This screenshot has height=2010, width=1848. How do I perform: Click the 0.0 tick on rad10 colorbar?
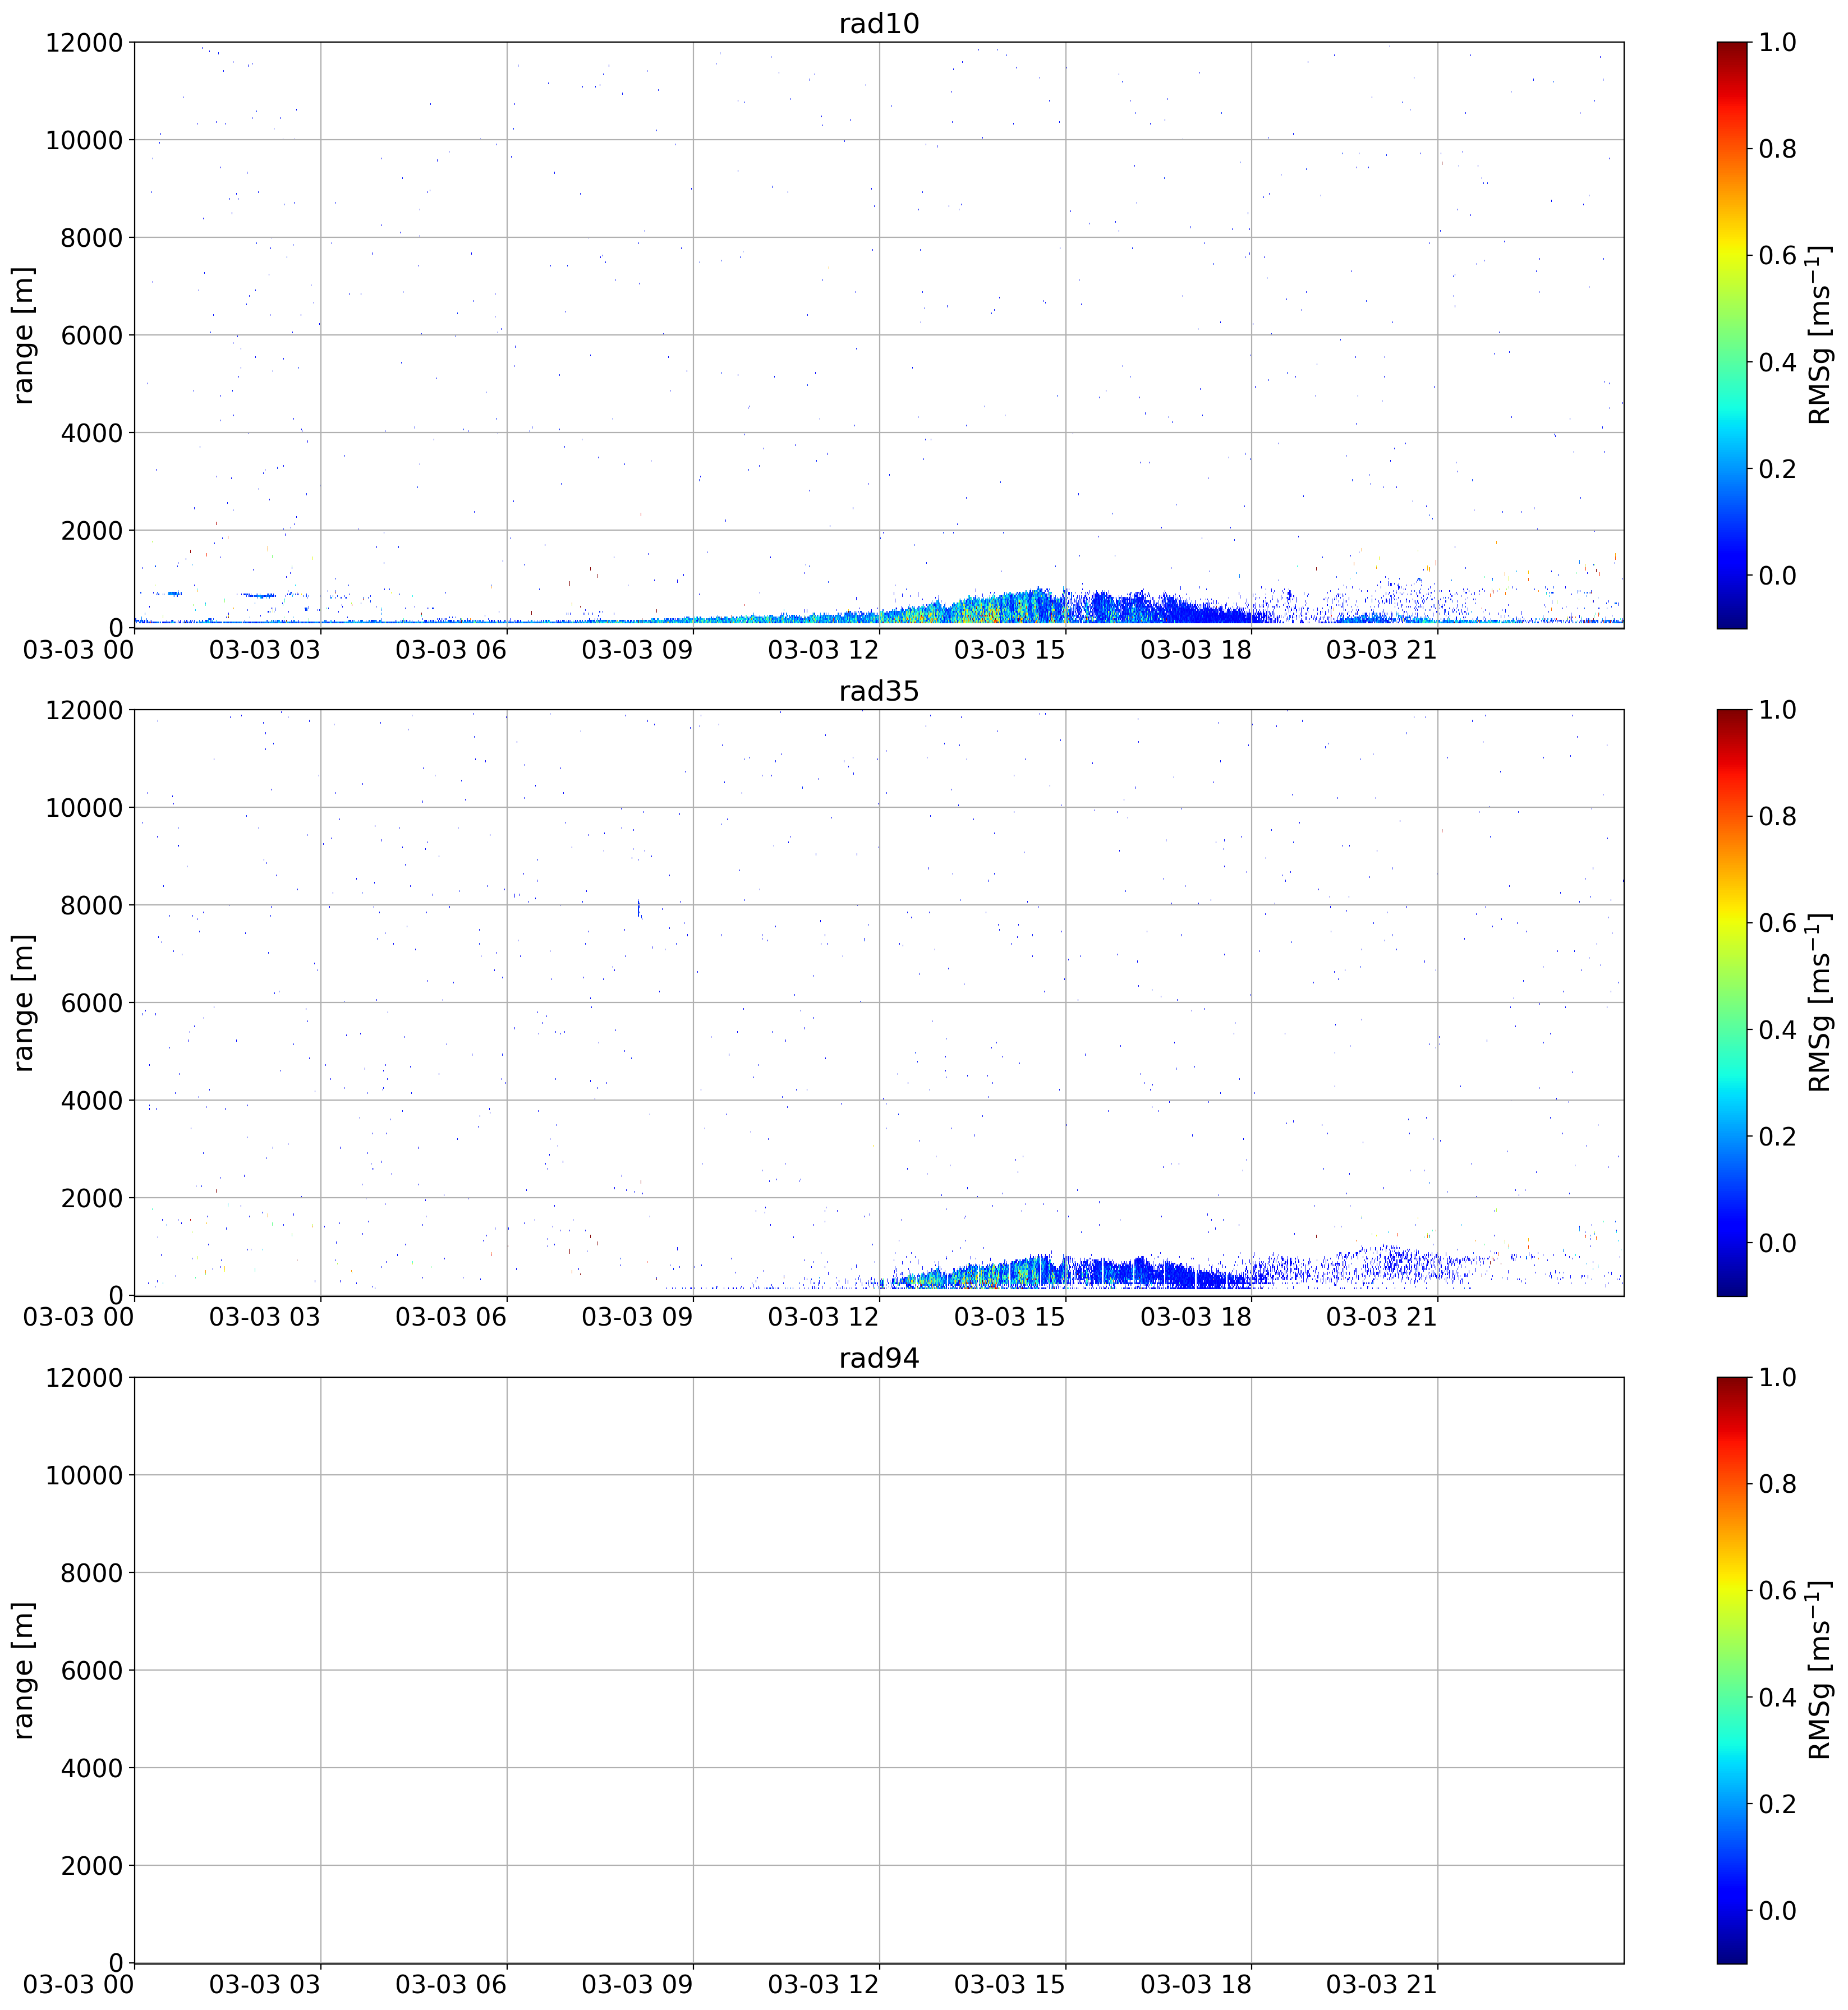point(1778,575)
